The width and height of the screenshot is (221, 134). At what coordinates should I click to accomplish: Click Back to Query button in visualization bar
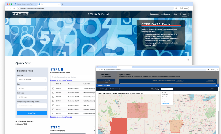click(x=102, y=89)
